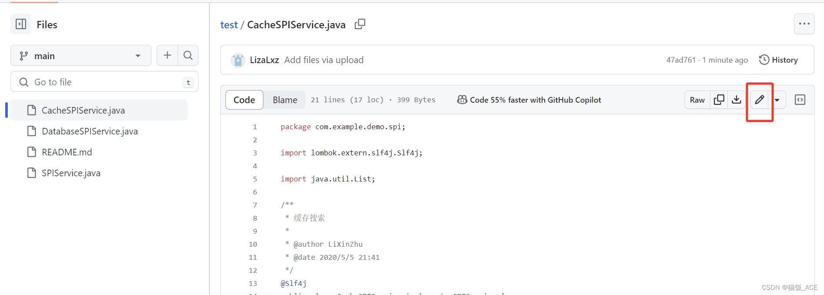View file History
The width and height of the screenshot is (824, 295).
tap(779, 60)
